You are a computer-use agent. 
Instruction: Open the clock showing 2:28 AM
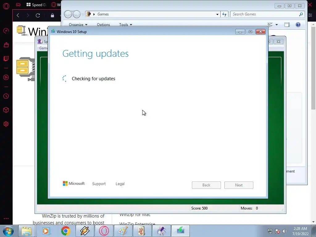click(x=300, y=231)
